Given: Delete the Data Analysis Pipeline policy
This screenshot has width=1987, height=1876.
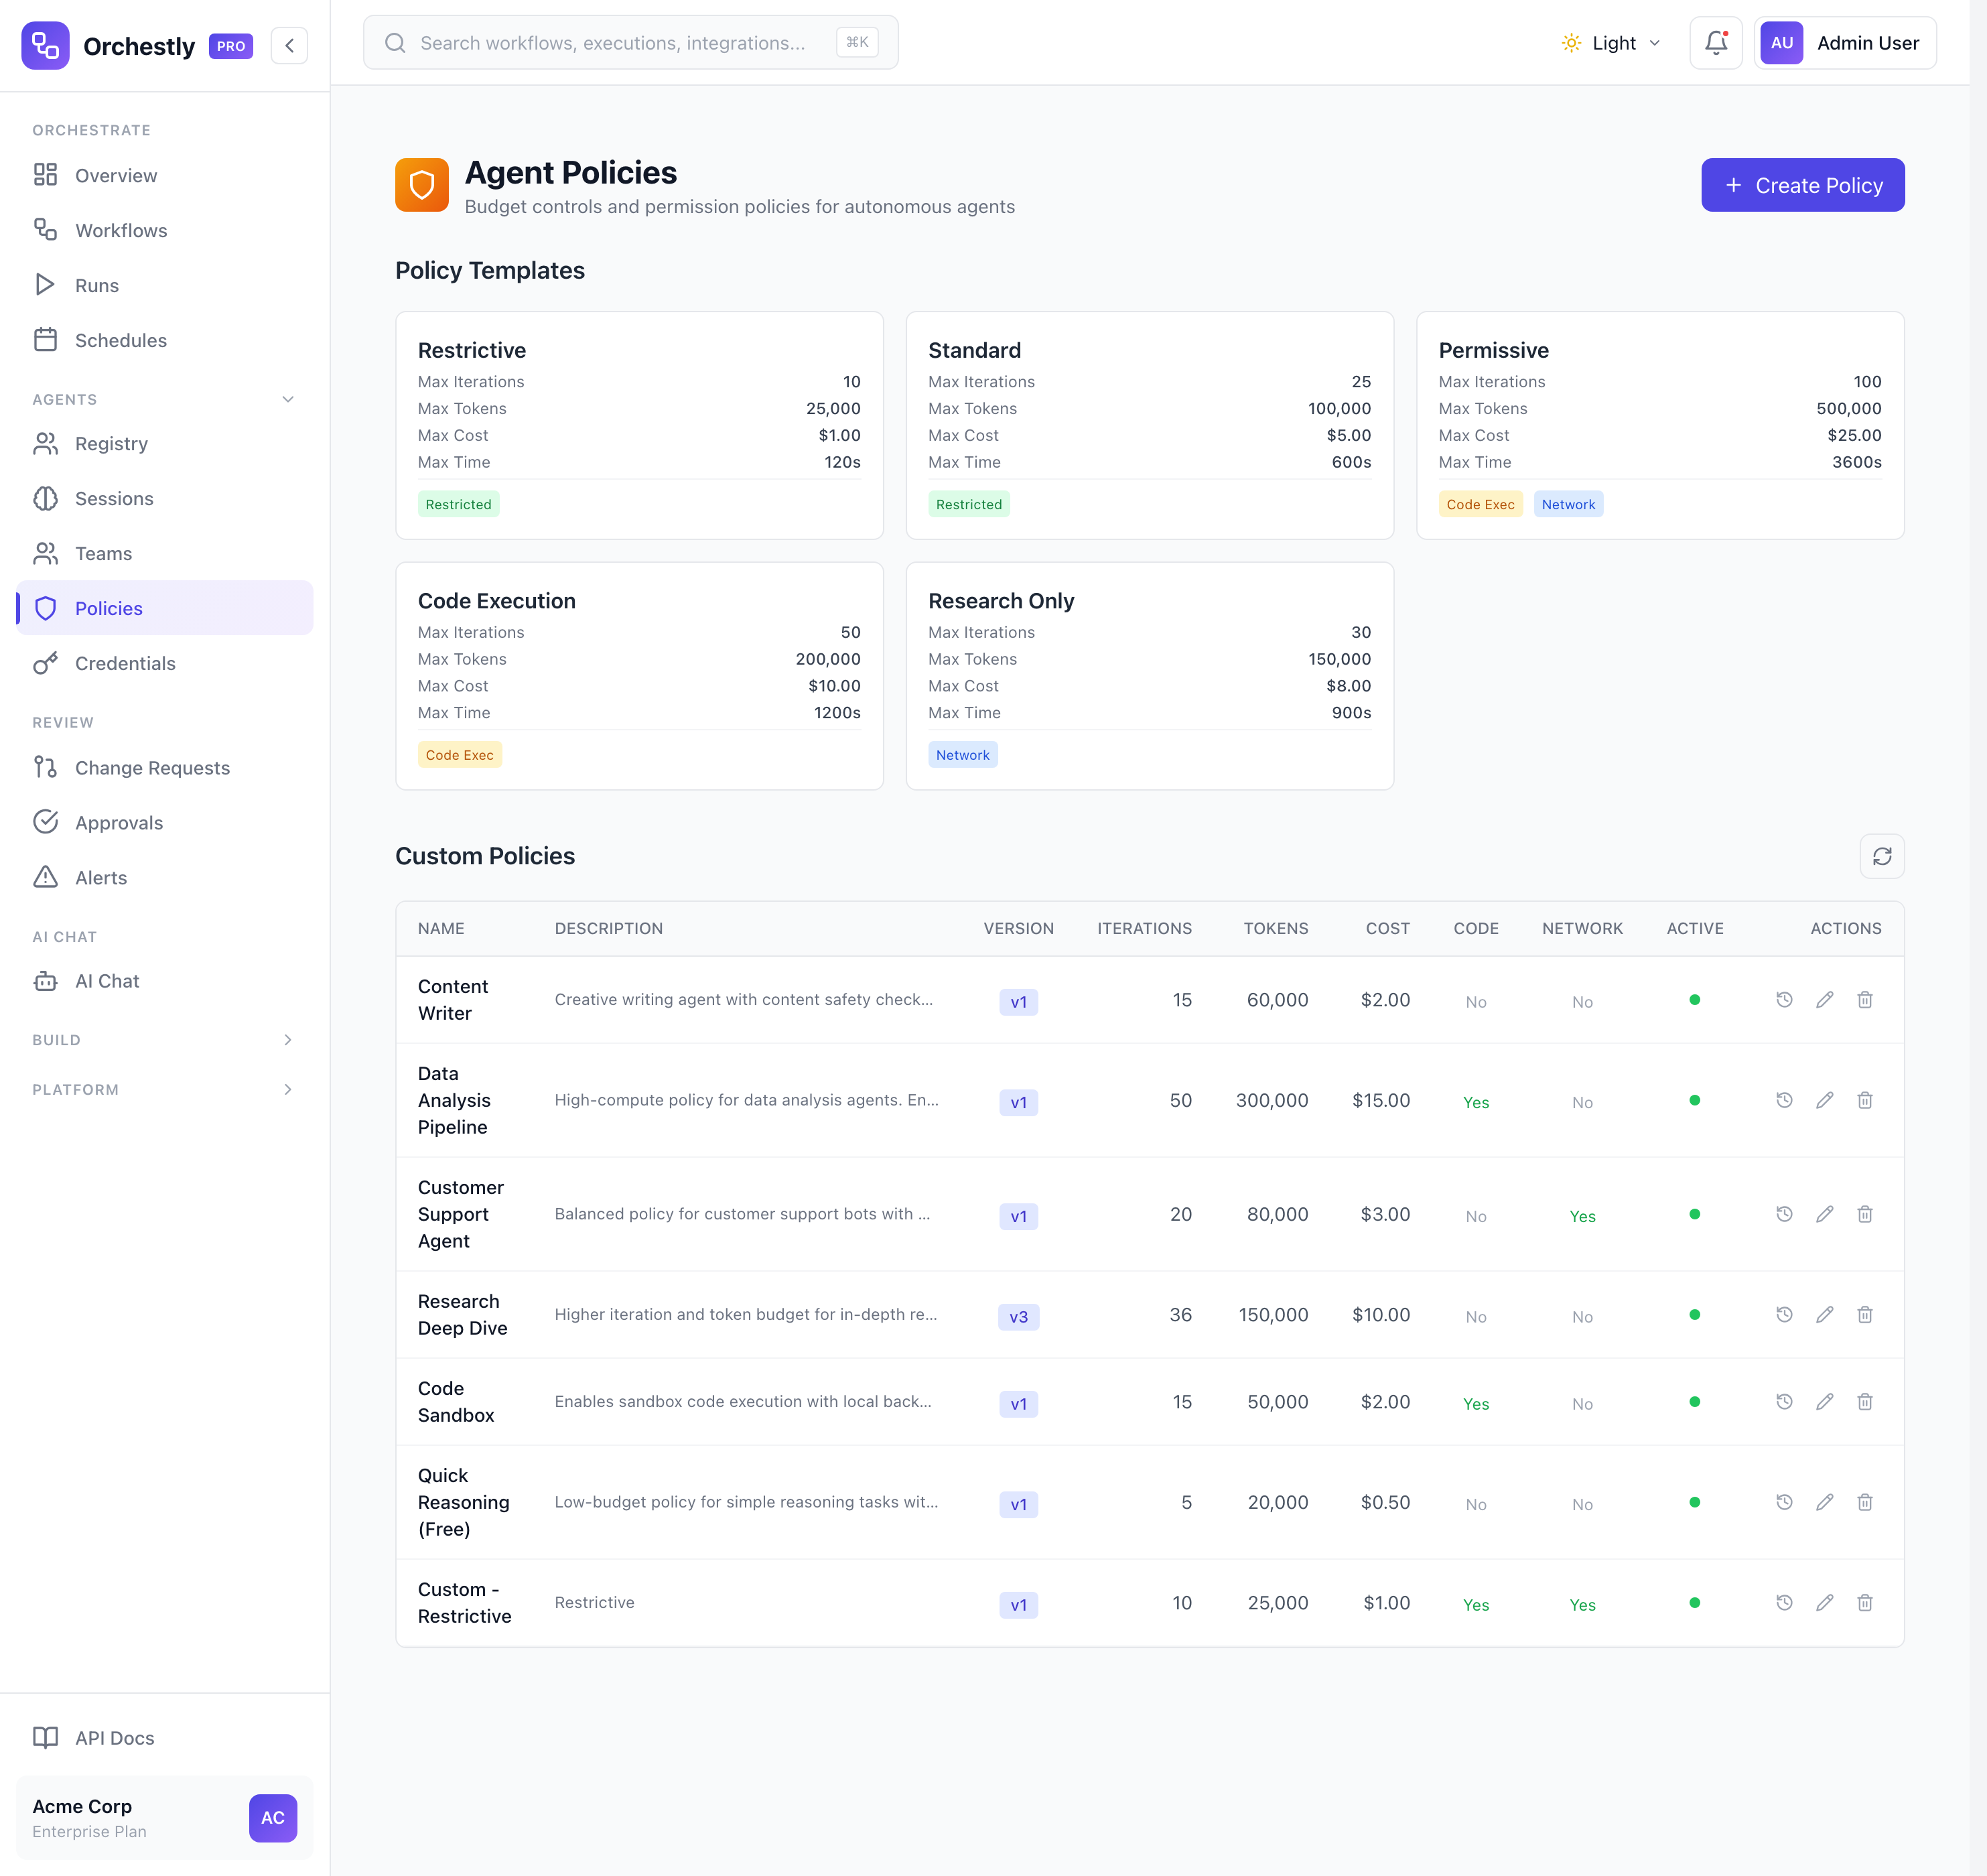Looking at the screenshot, I should point(1865,1100).
